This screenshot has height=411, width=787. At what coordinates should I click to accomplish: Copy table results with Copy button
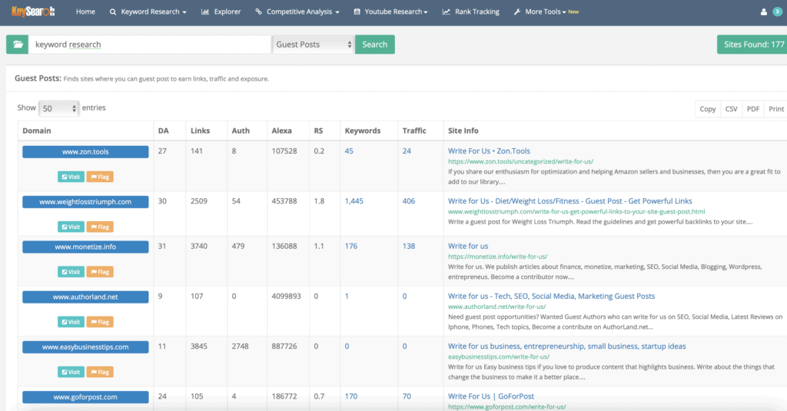pyautogui.click(x=708, y=109)
